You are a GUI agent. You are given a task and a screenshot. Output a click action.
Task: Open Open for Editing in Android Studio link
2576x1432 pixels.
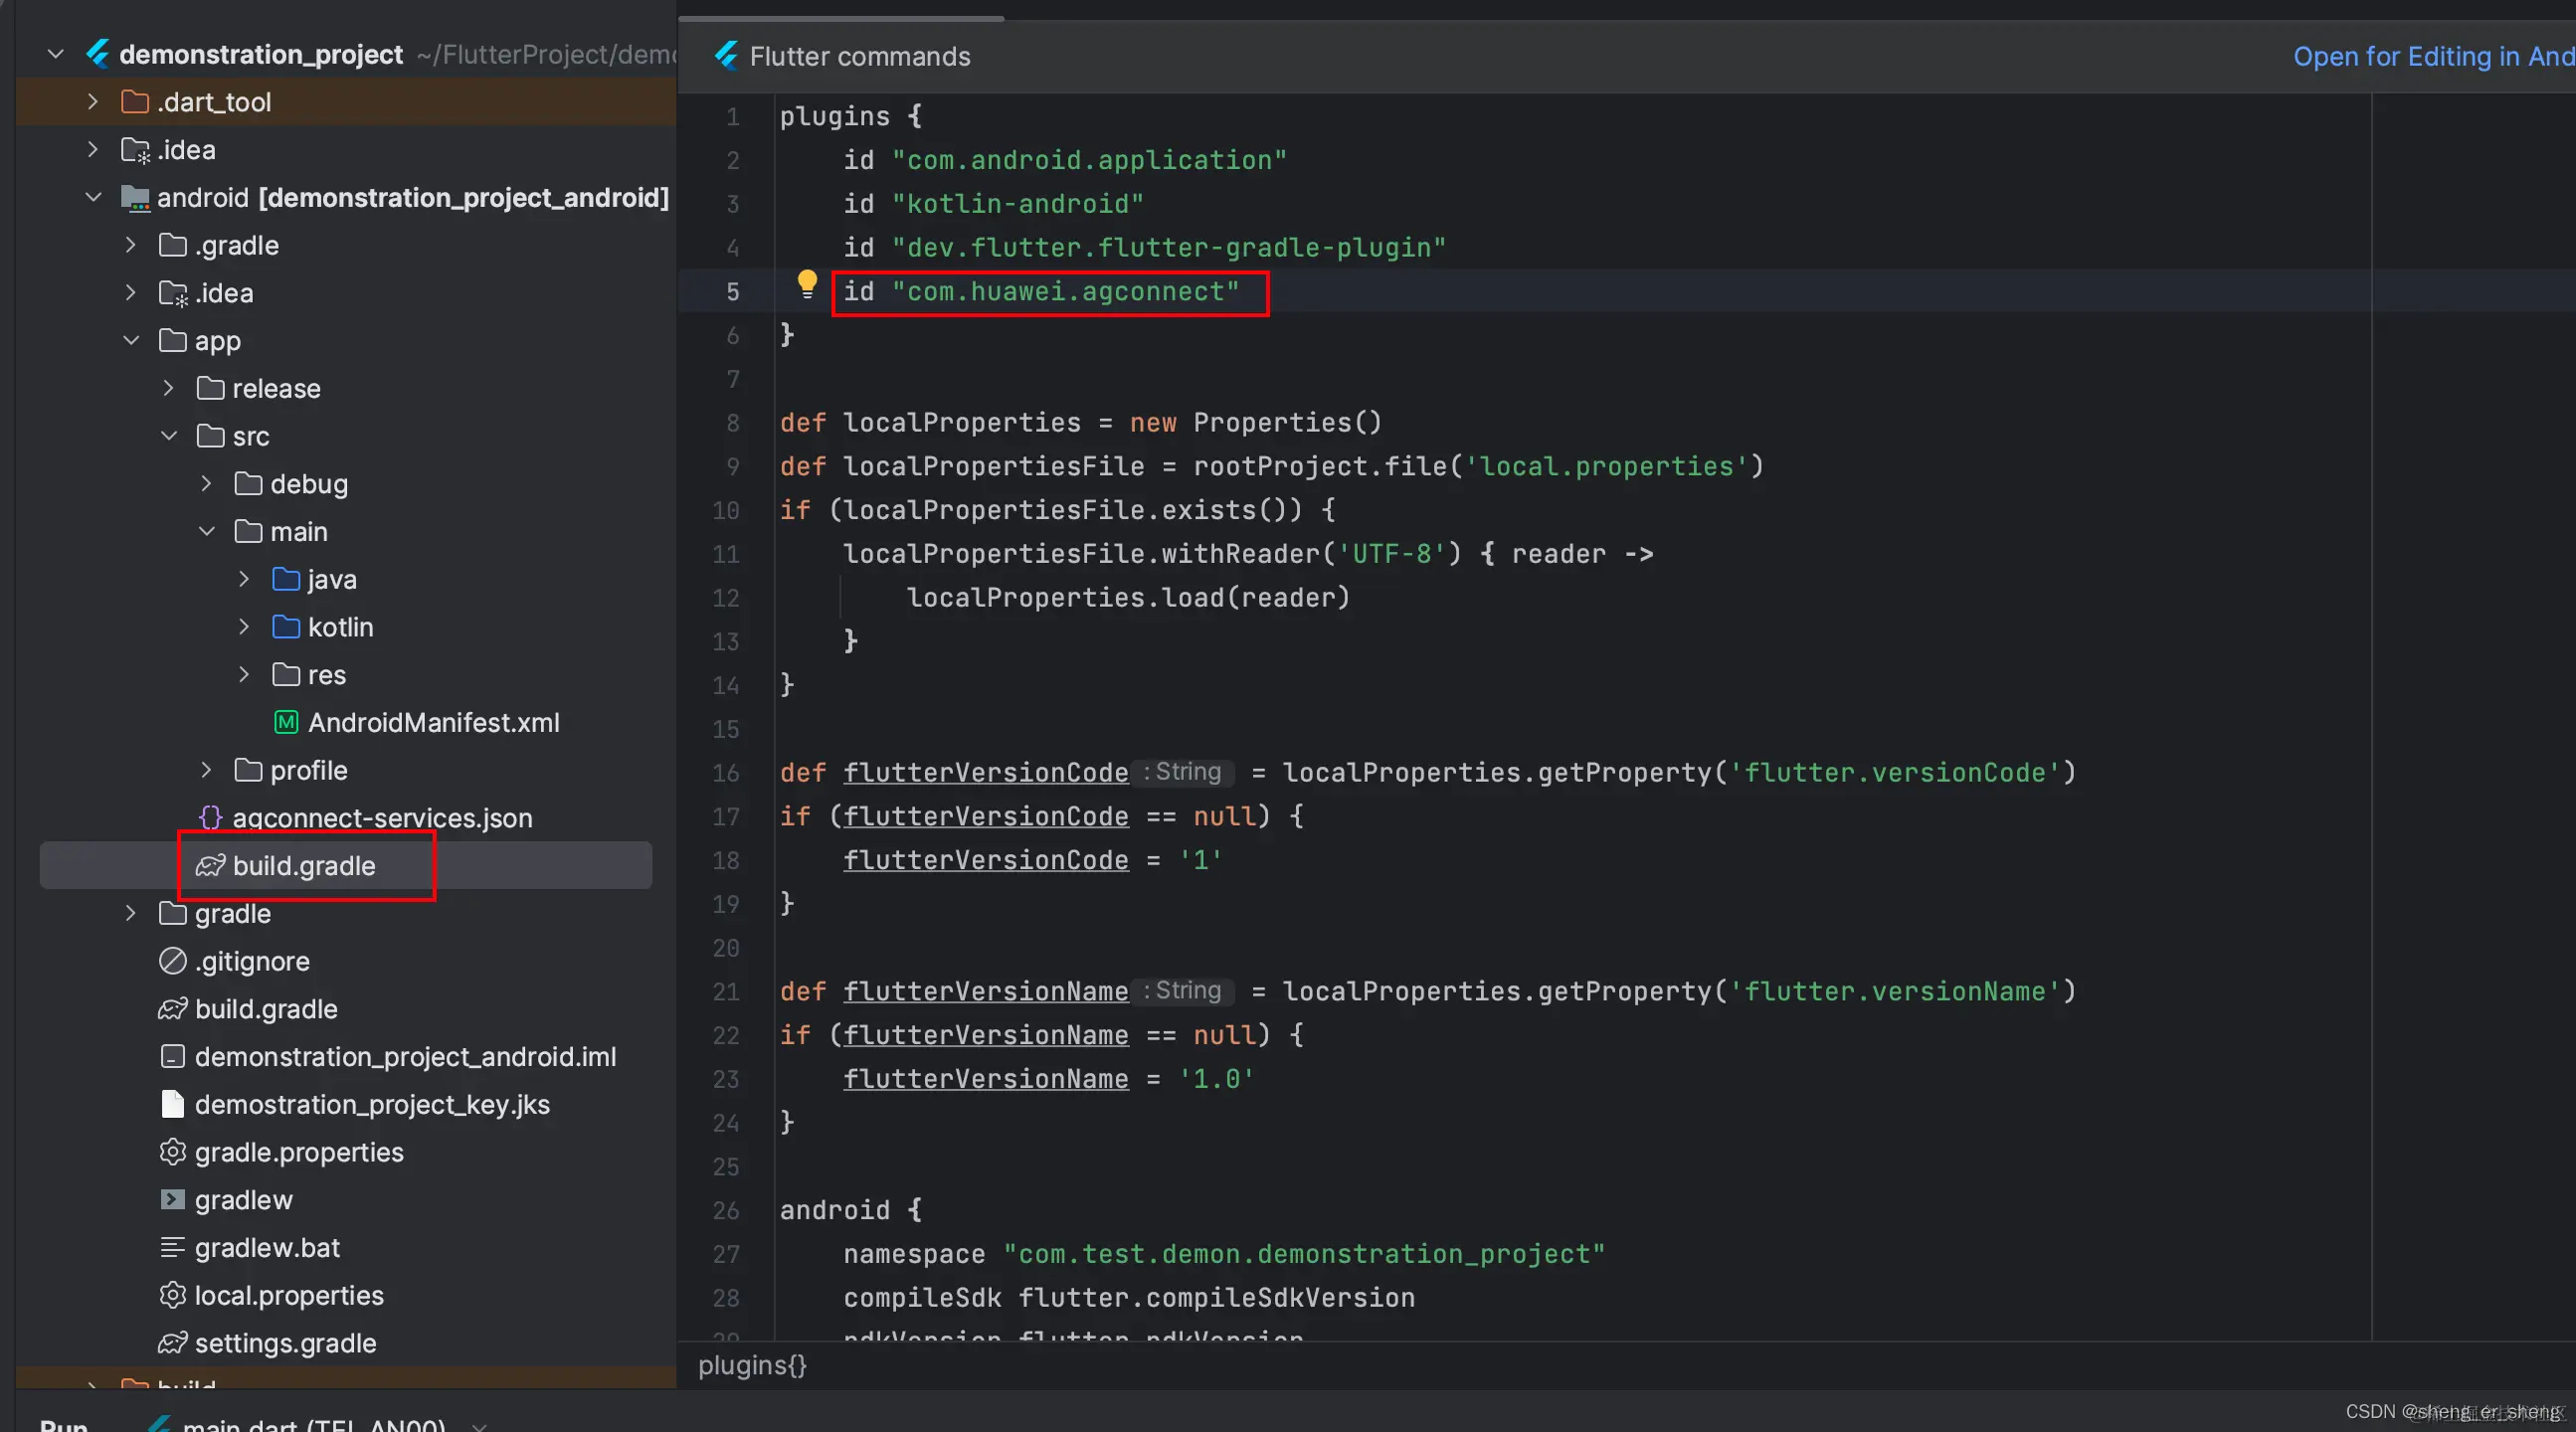(x=2432, y=56)
